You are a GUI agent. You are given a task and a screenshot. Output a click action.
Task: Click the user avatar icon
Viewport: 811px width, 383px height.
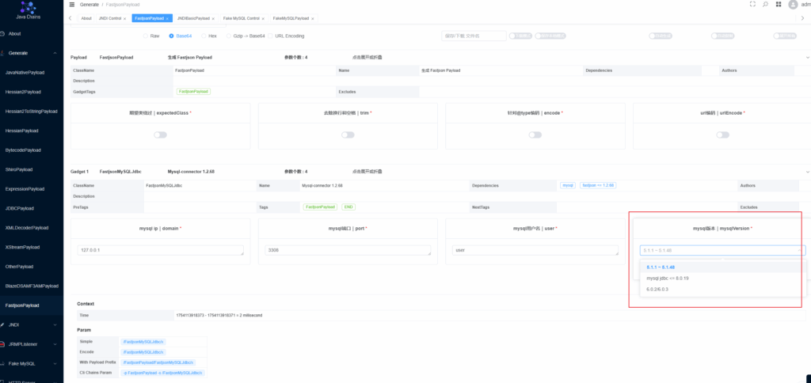794,5
